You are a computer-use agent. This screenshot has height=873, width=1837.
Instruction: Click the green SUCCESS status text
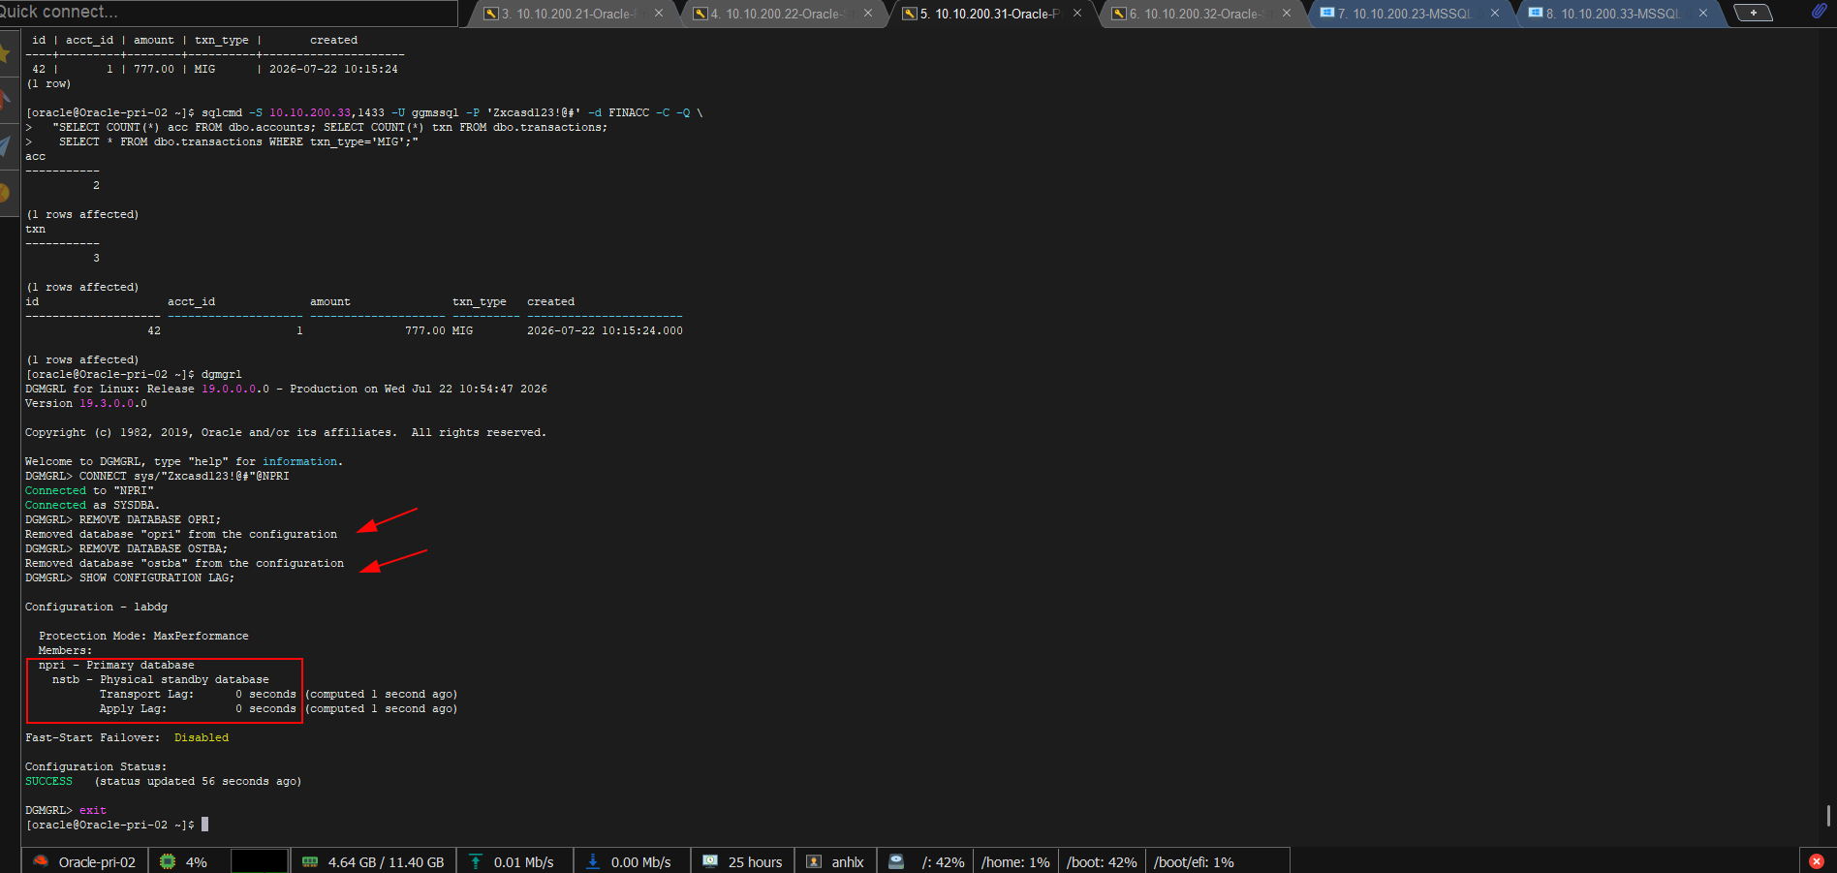48,781
